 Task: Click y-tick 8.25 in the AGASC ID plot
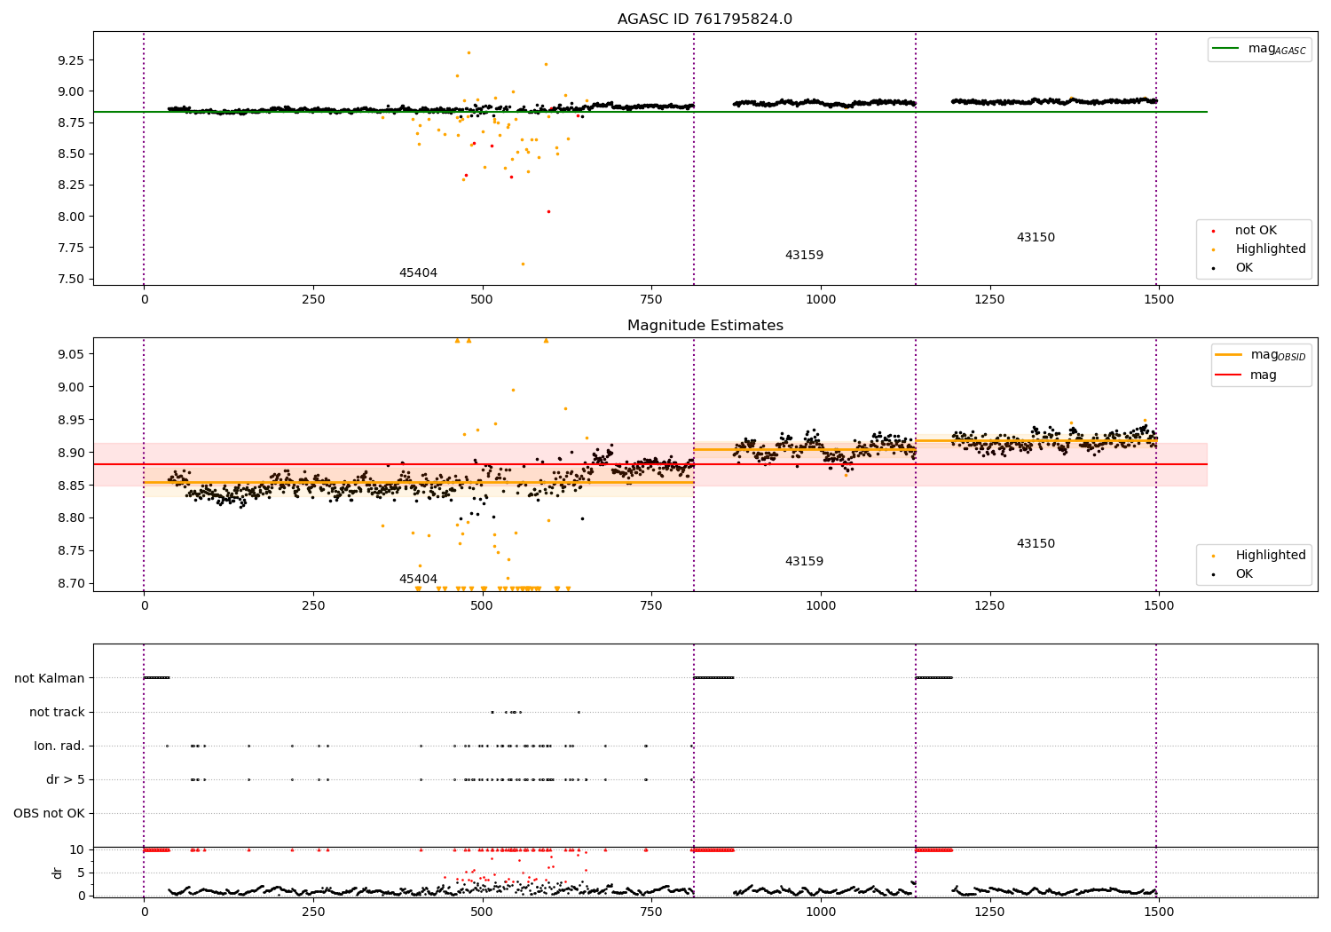pos(71,186)
